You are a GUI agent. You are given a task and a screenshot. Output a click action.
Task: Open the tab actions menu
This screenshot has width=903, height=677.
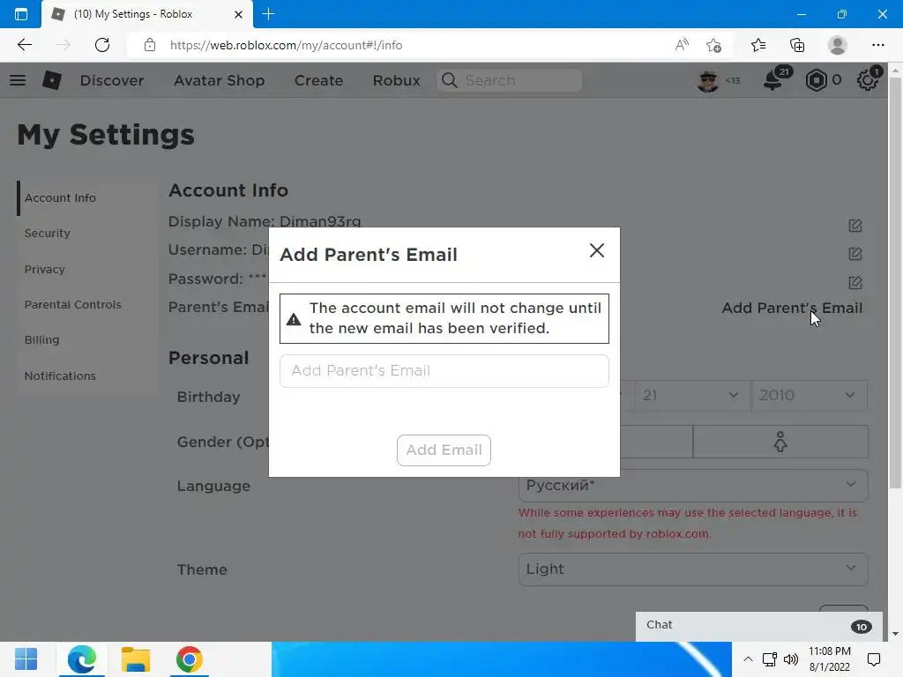click(21, 14)
